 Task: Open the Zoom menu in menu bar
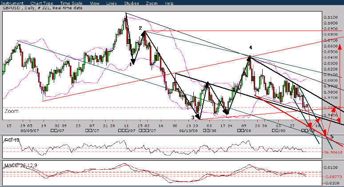coord(152,3)
